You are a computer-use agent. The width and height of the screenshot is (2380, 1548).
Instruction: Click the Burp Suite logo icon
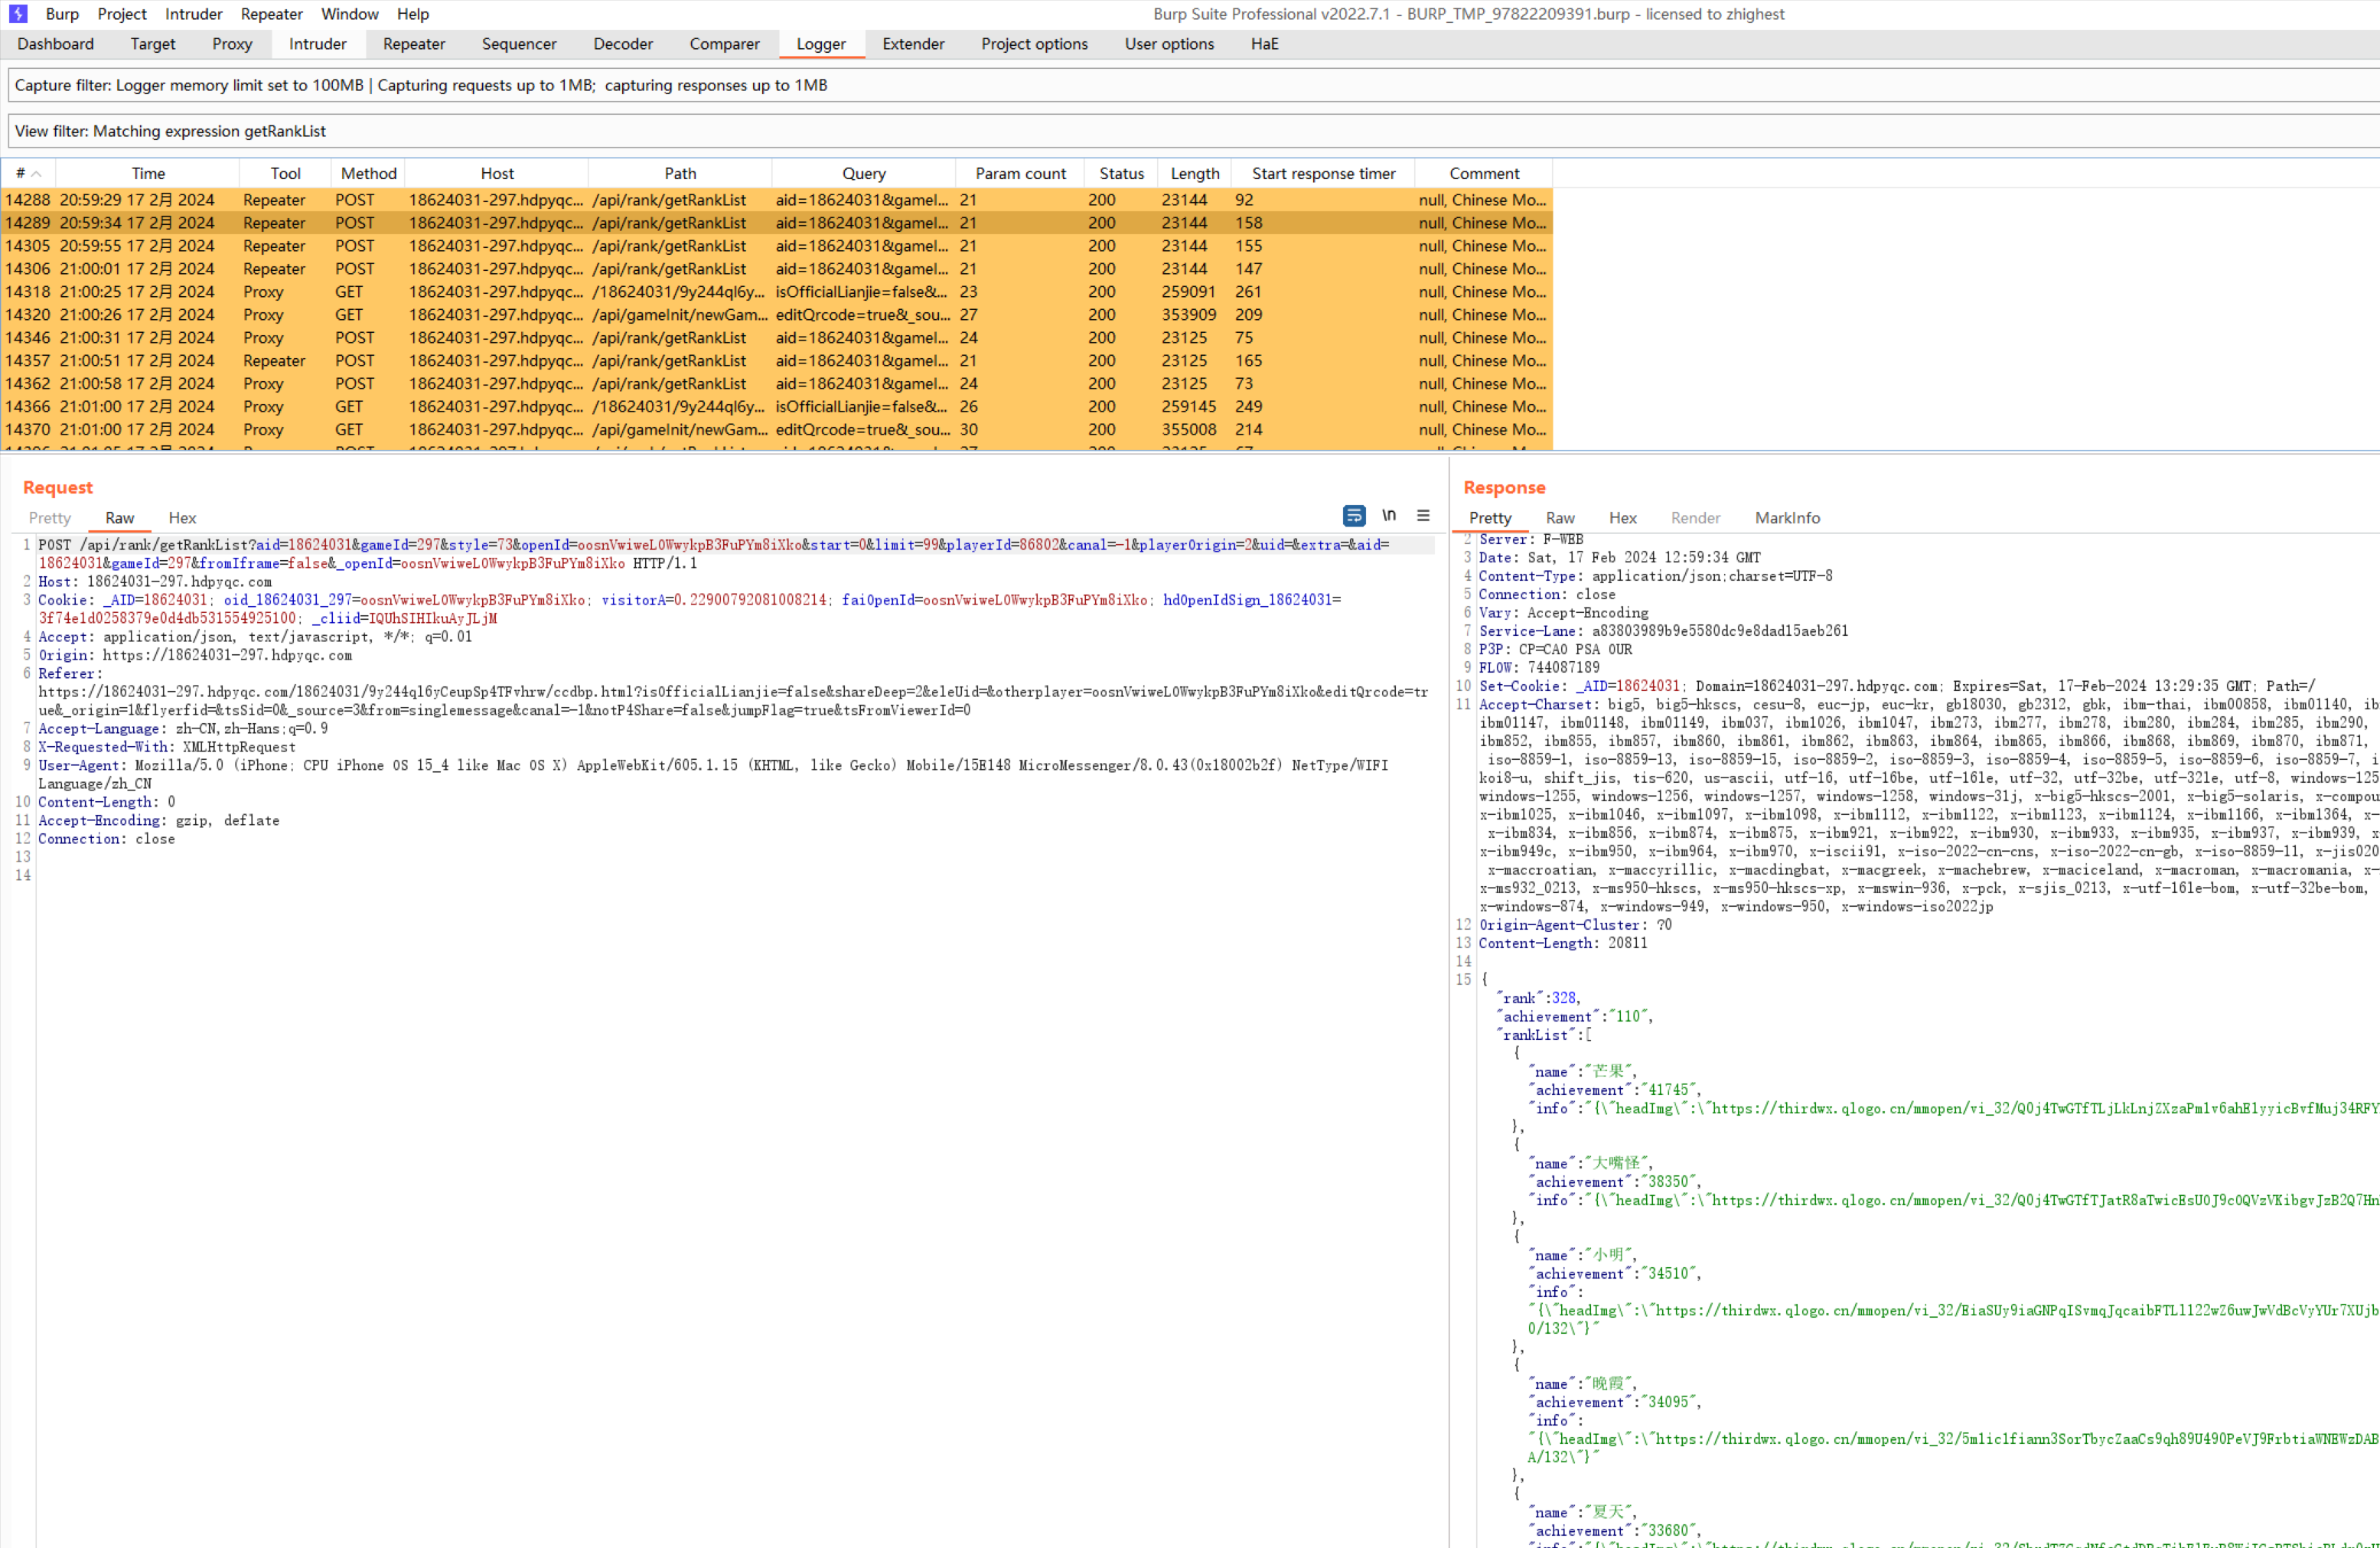(18, 14)
